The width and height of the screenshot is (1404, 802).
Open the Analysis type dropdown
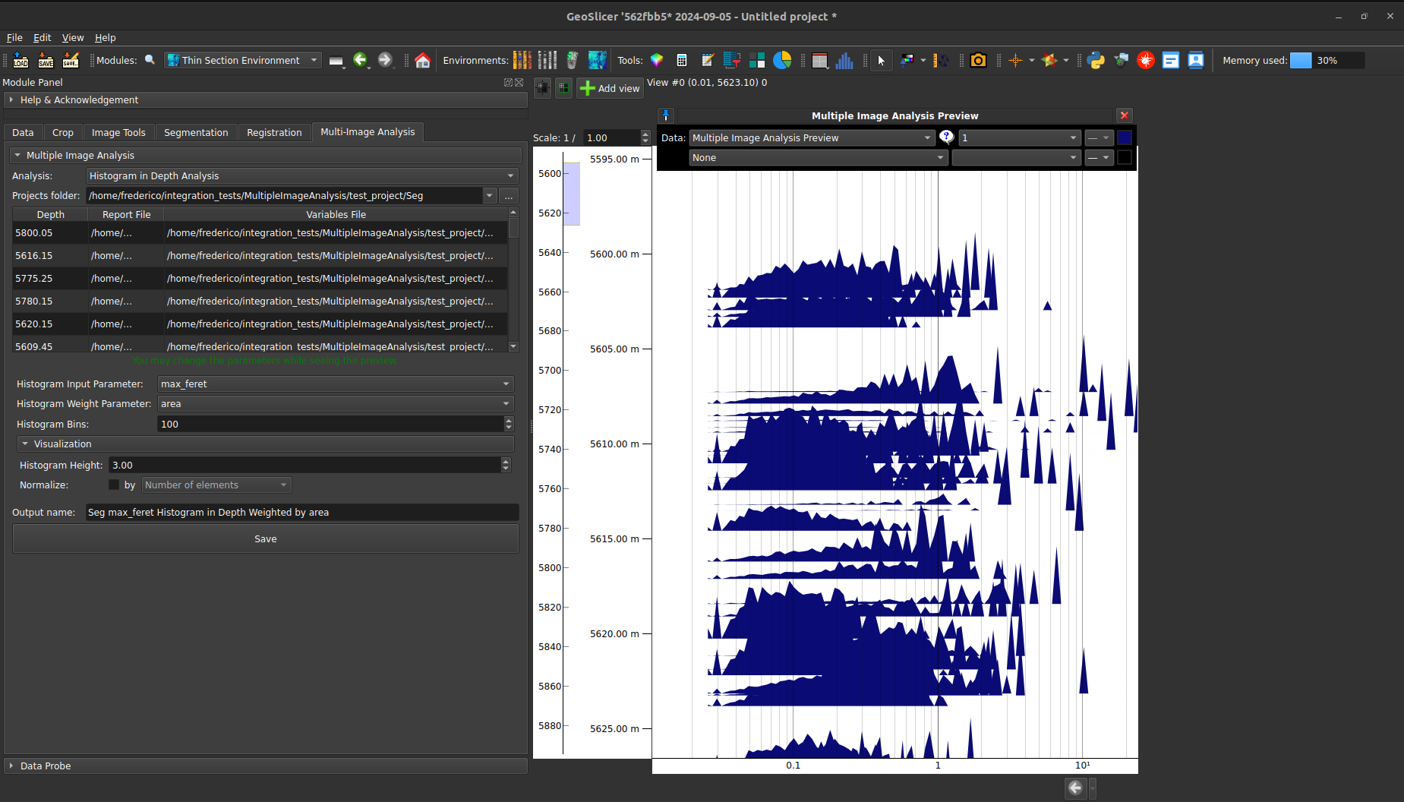(x=301, y=176)
